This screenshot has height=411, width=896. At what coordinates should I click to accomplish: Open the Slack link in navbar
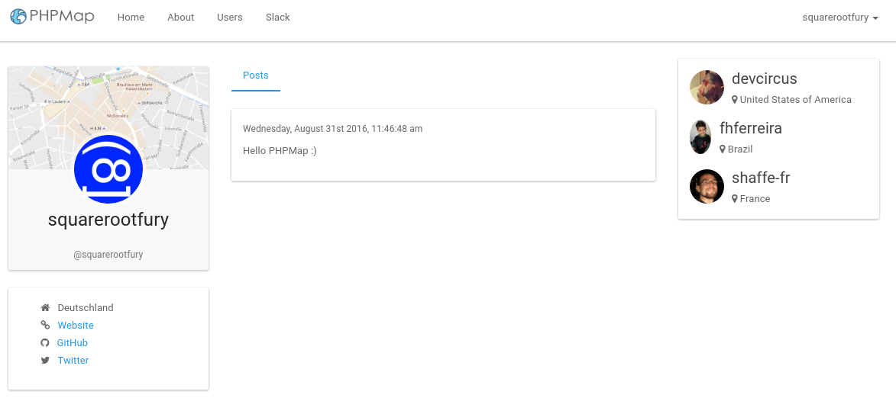[x=278, y=18]
